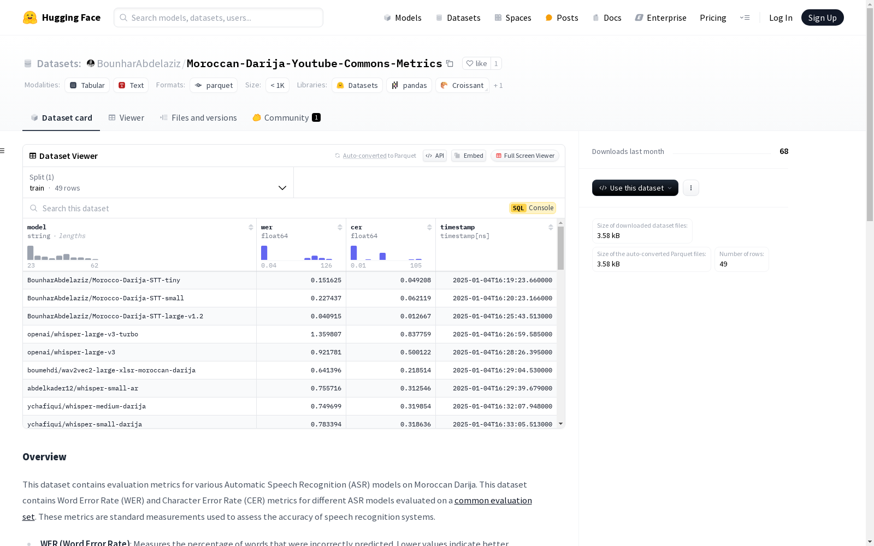Screen dimensions: 874x546
Task: Select the Morocco-Darija-STT-large-v1.2 row
Action: tap(290, 316)
